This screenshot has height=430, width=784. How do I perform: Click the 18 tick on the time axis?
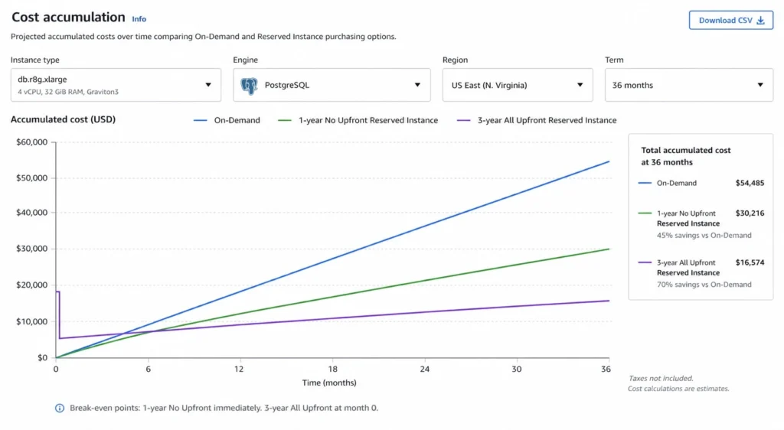(332, 369)
